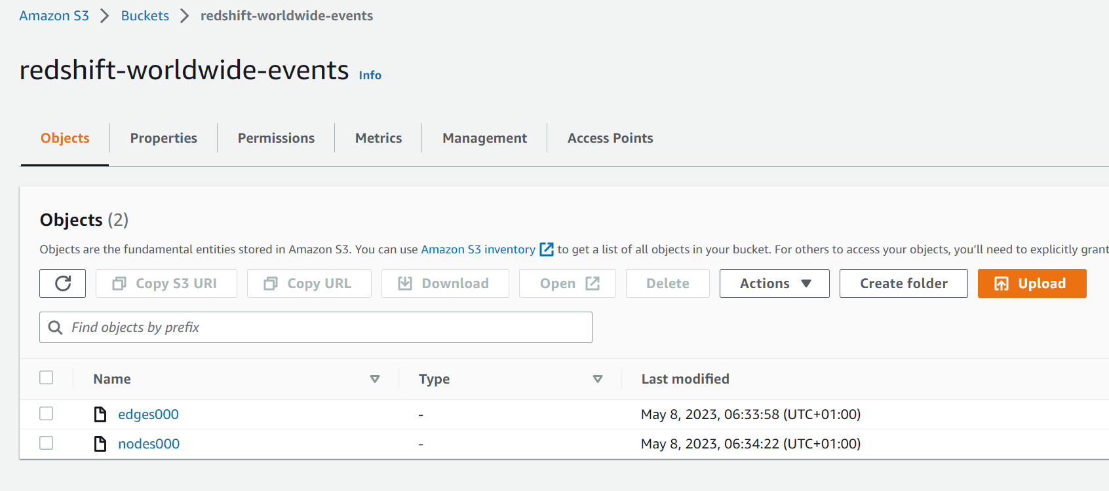The height and width of the screenshot is (491, 1109).
Task: Click the breadcrumb chevron after Buckets
Action: click(x=185, y=16)
